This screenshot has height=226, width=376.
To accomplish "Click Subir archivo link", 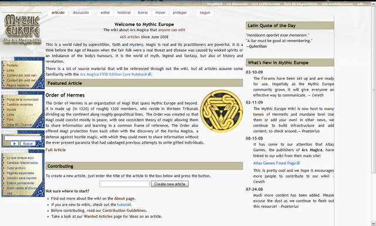I will tap(16, 168).
